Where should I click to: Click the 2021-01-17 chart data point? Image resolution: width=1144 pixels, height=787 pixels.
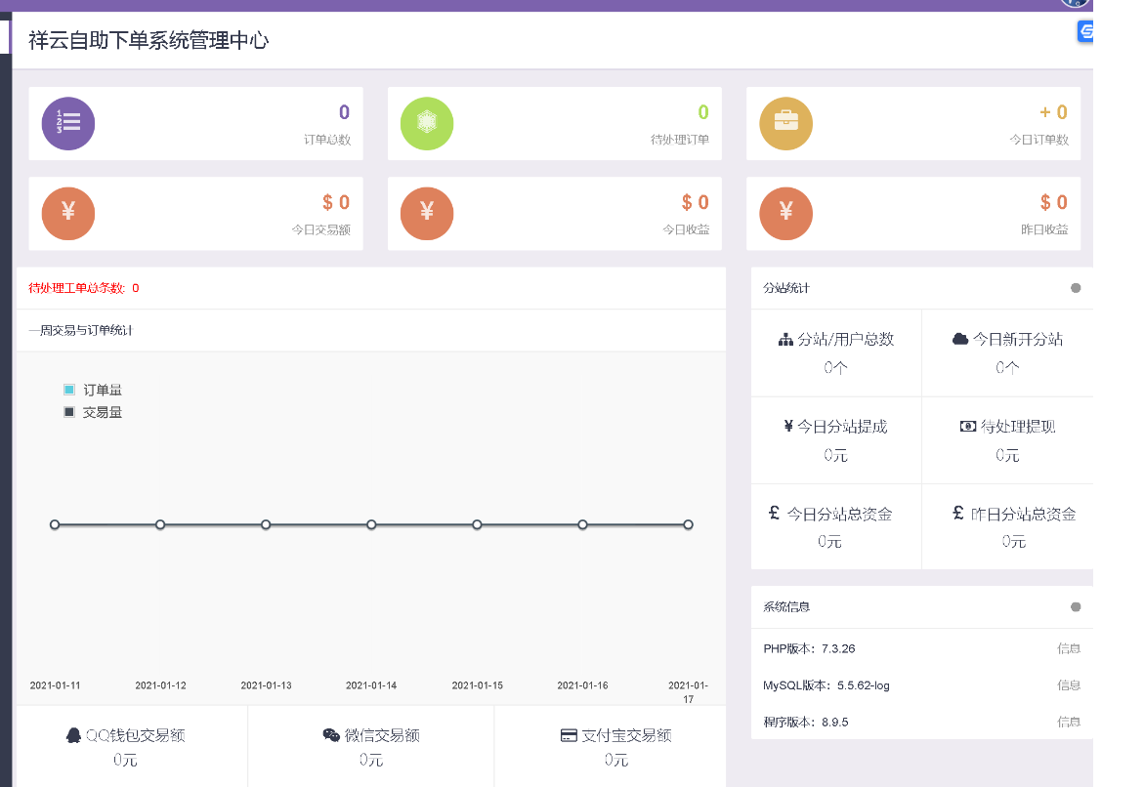pyautogui.click(x=688, y=524)
